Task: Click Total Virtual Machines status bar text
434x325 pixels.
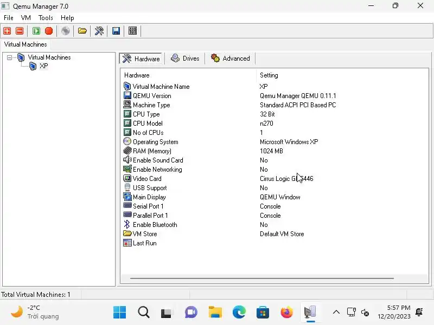Action: 35,295
